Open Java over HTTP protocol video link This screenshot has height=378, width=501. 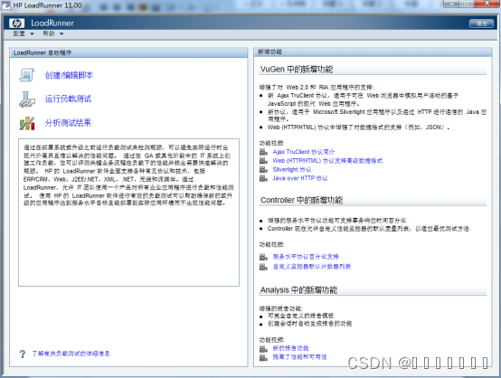[300, 178]
